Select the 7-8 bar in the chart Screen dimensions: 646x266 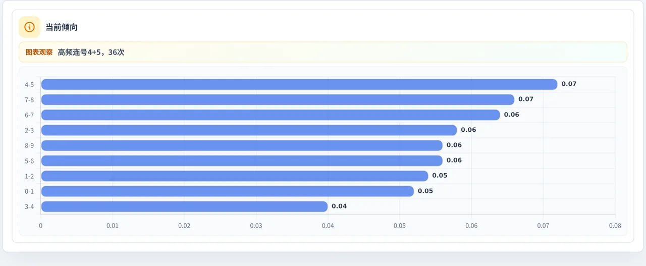pos(278,99)
